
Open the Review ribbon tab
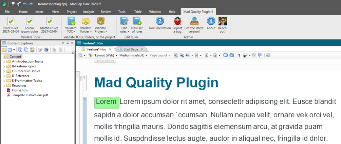click(x=106, y=12)
